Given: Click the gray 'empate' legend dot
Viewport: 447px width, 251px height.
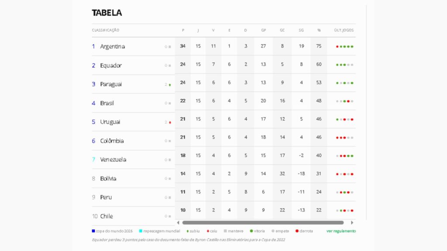Looking at the screenshot, I should [273, 231].
